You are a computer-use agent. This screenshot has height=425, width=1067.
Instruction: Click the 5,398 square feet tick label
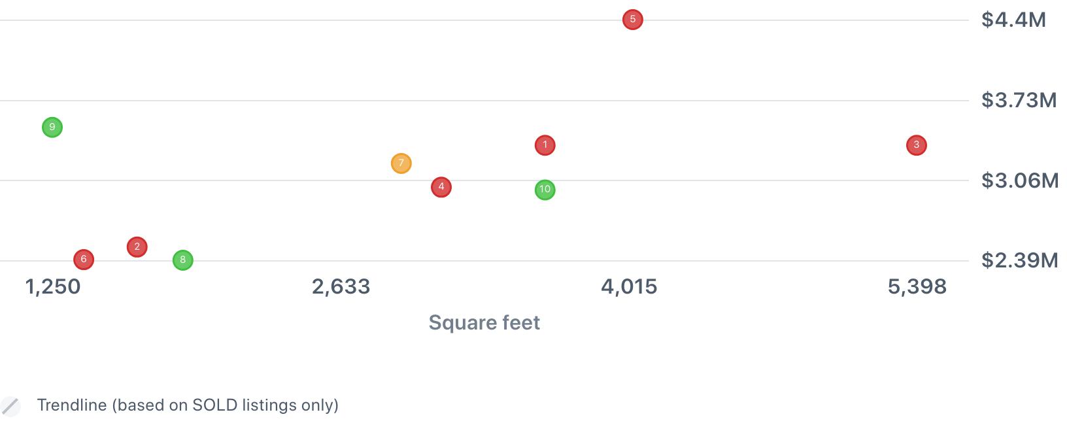(917, 286)
